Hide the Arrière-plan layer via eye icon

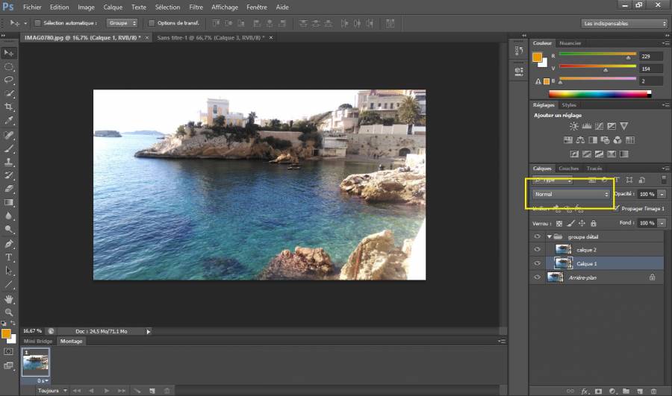point(537,277)
